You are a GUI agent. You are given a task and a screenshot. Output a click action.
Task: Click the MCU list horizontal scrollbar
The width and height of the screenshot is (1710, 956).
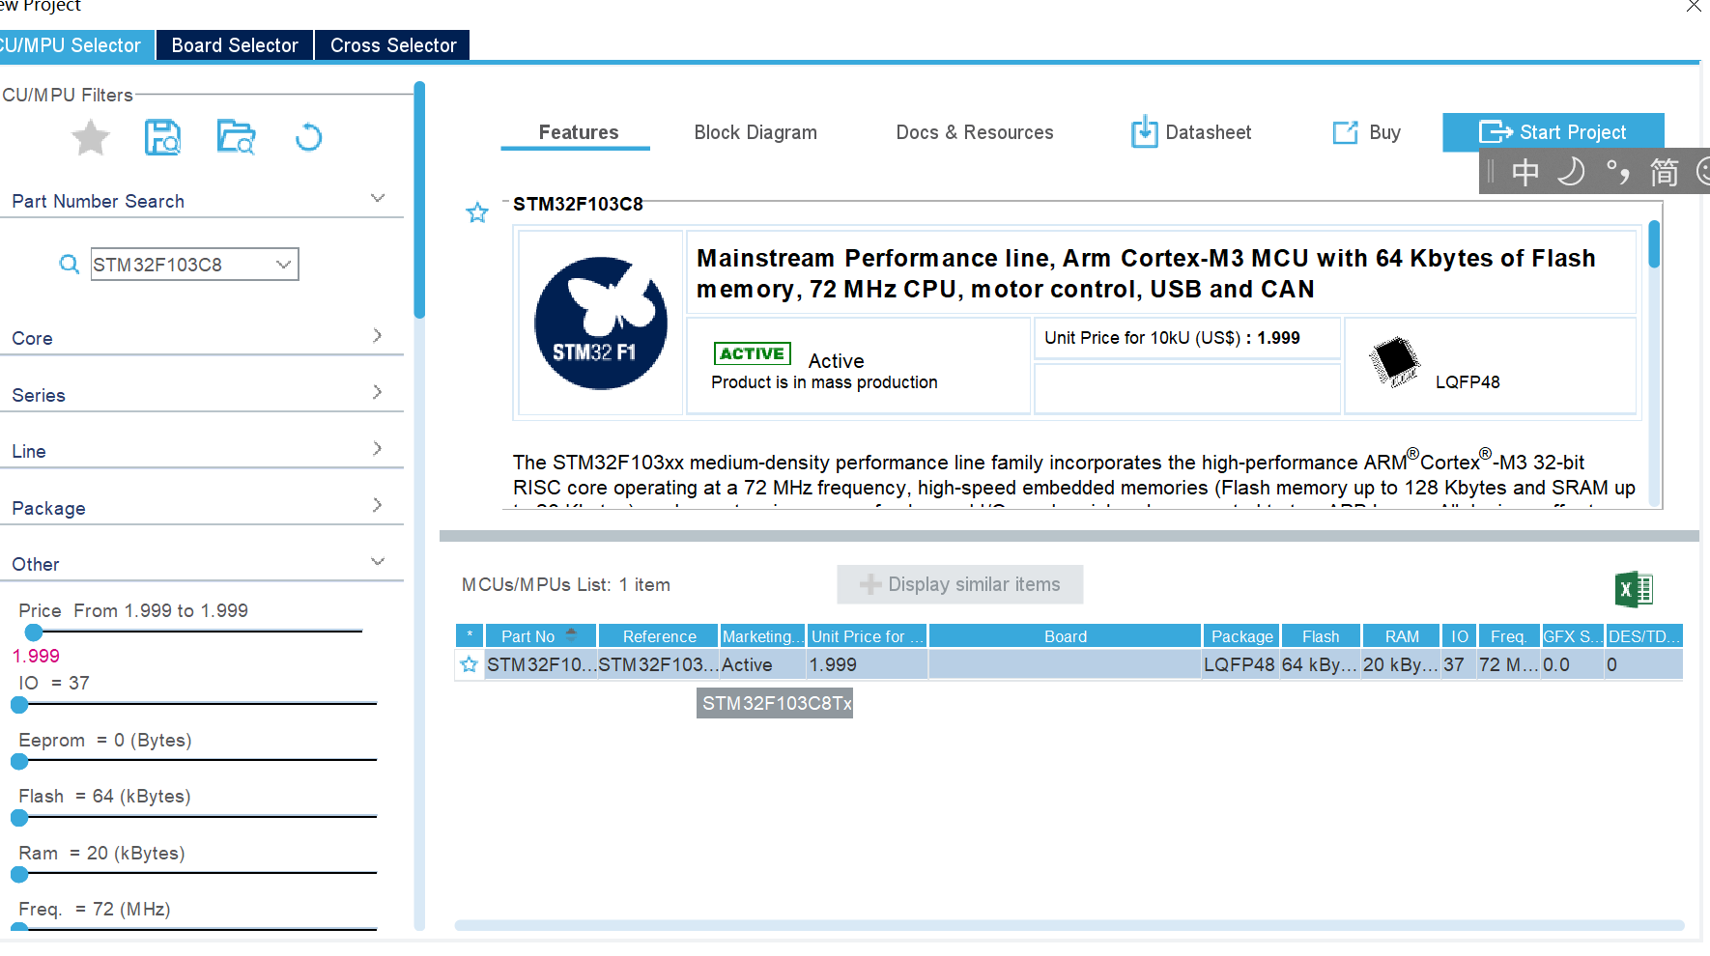(x=1069, y=925)
